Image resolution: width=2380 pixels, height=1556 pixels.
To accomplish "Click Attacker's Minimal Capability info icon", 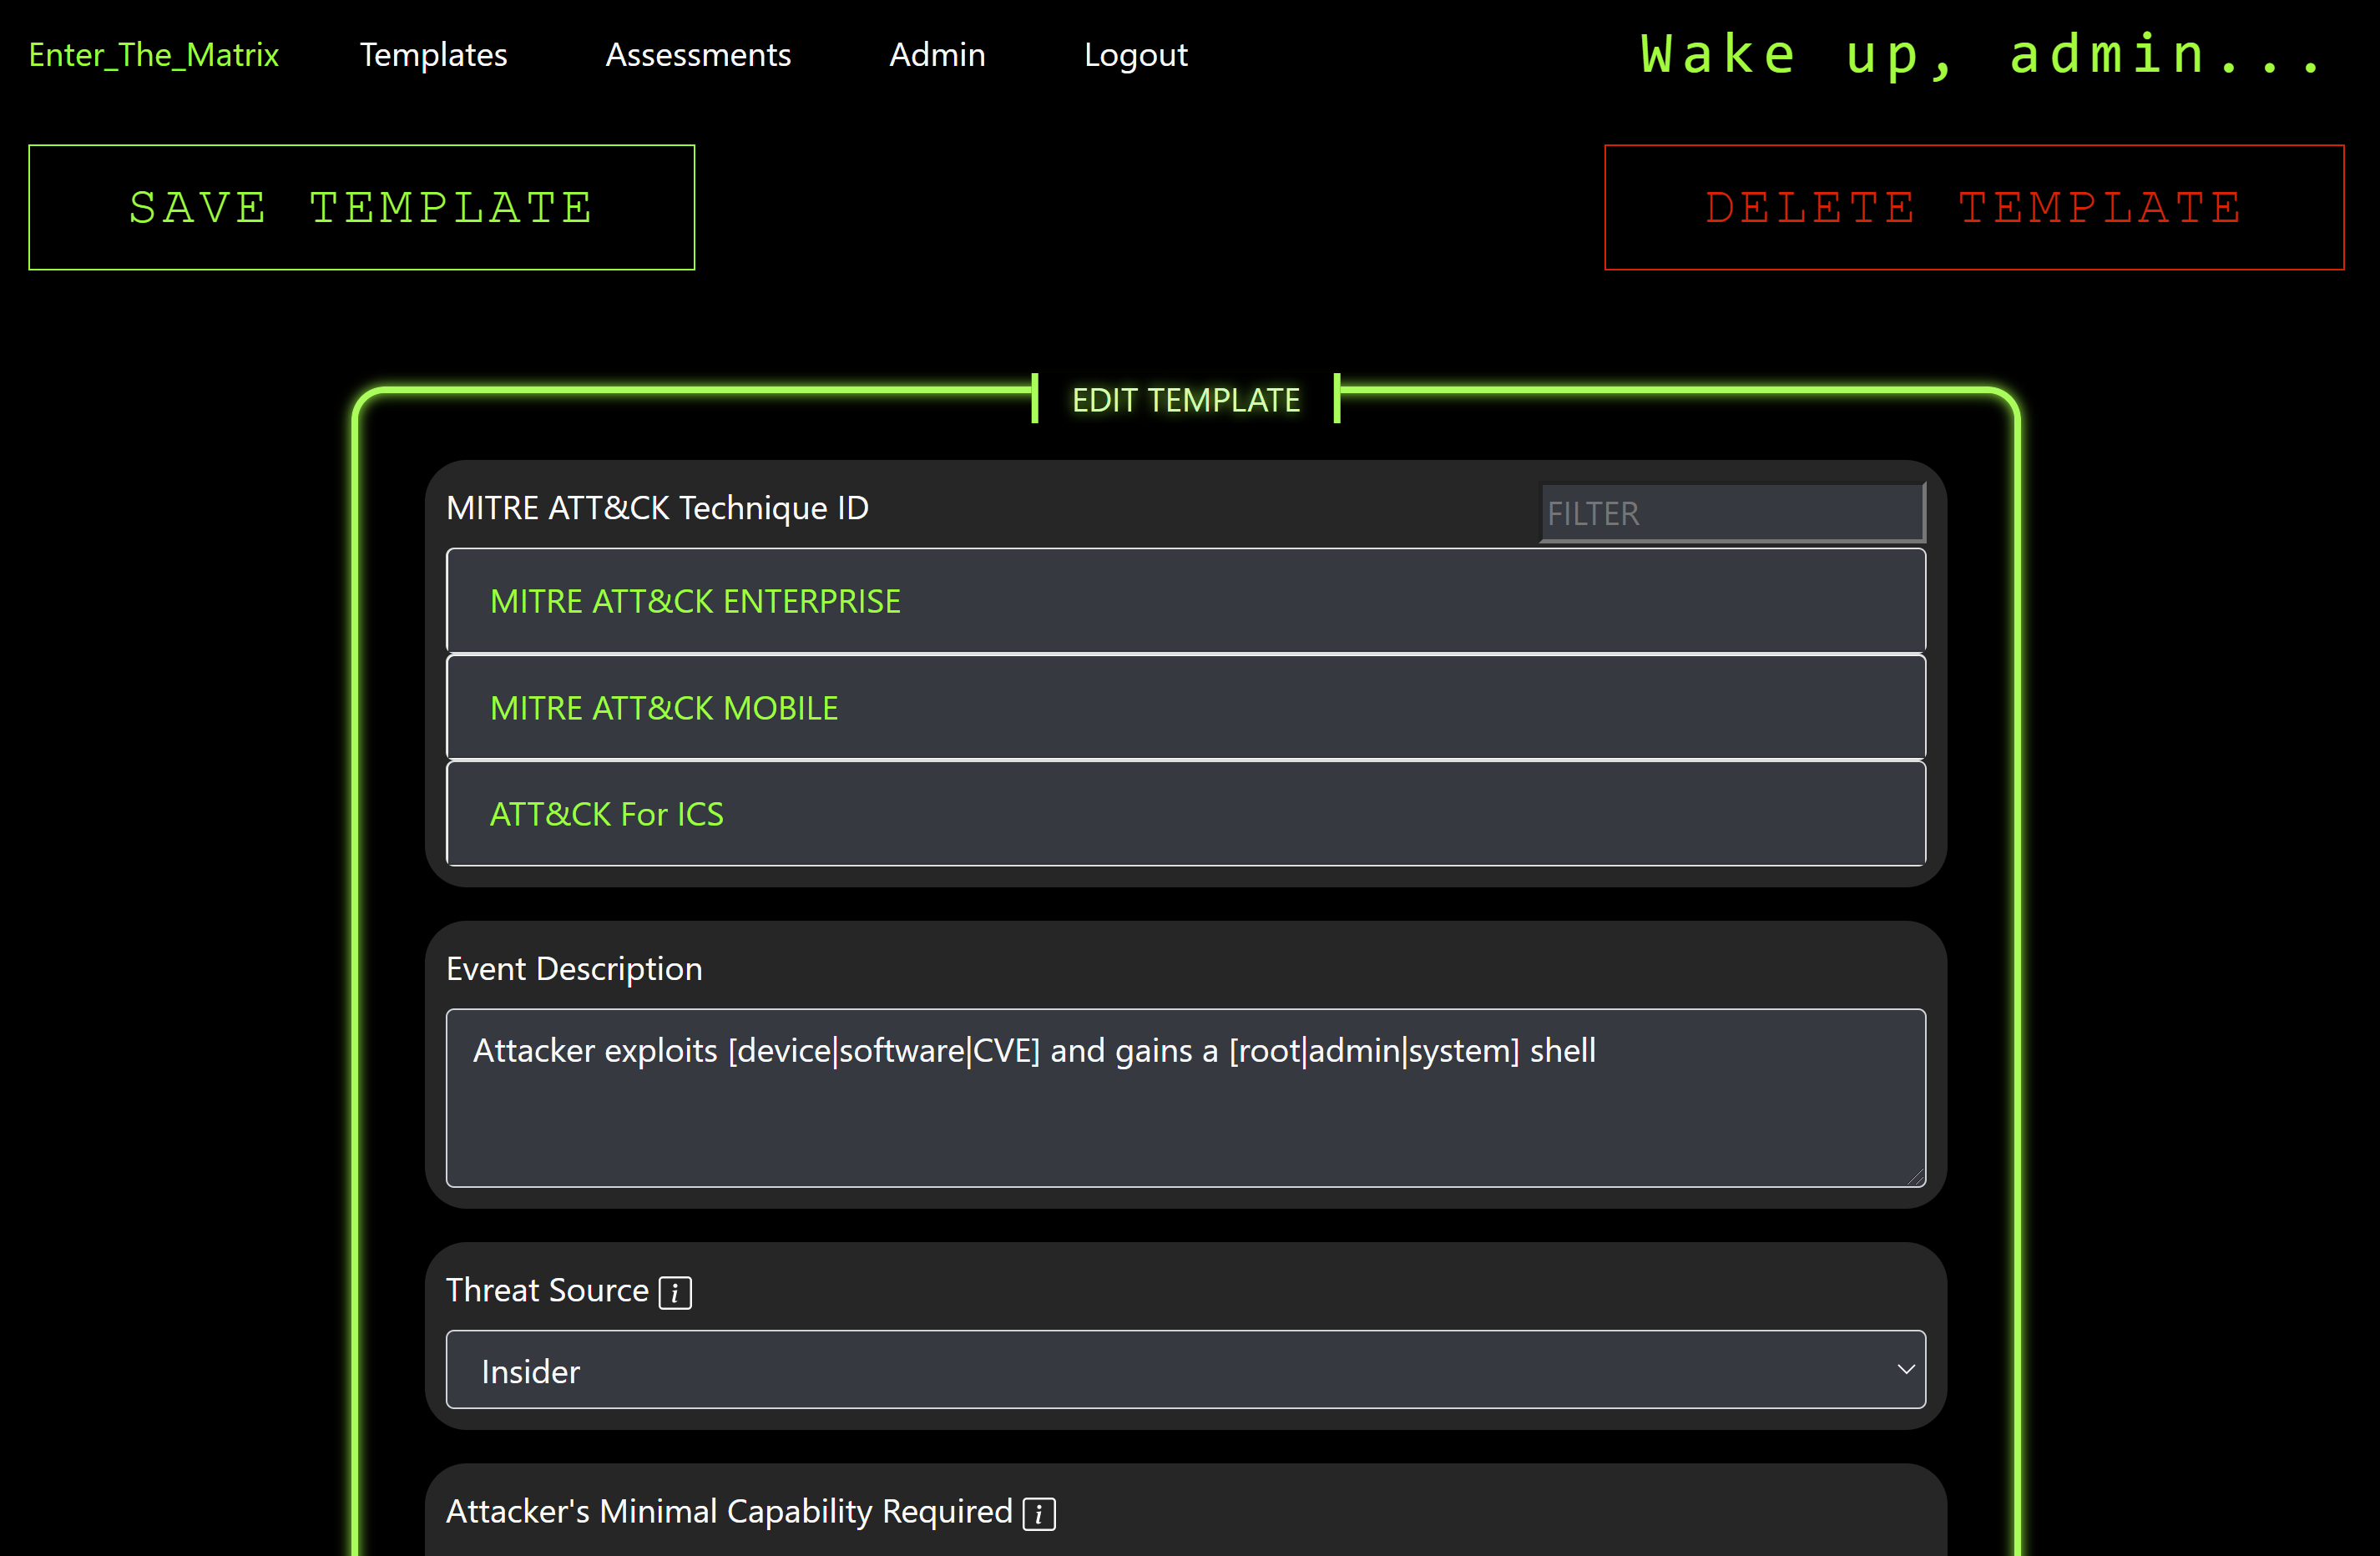I will point(1039,1514).
